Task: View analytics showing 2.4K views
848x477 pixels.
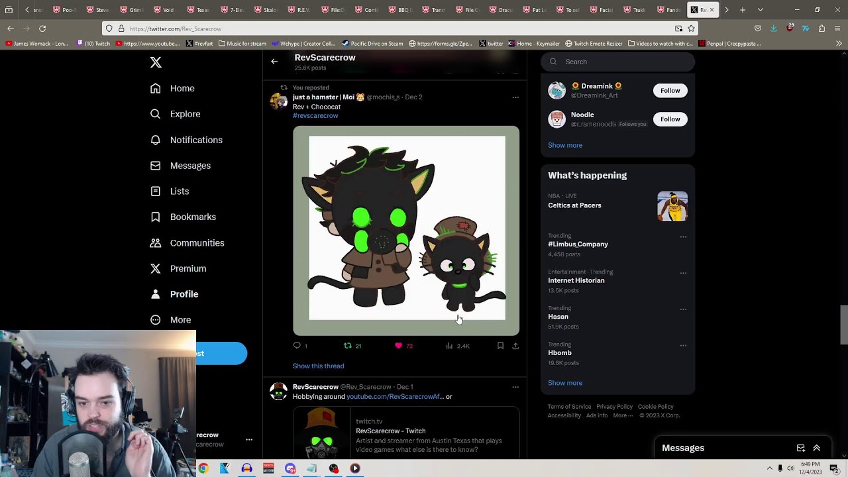Action: point(457,346)
